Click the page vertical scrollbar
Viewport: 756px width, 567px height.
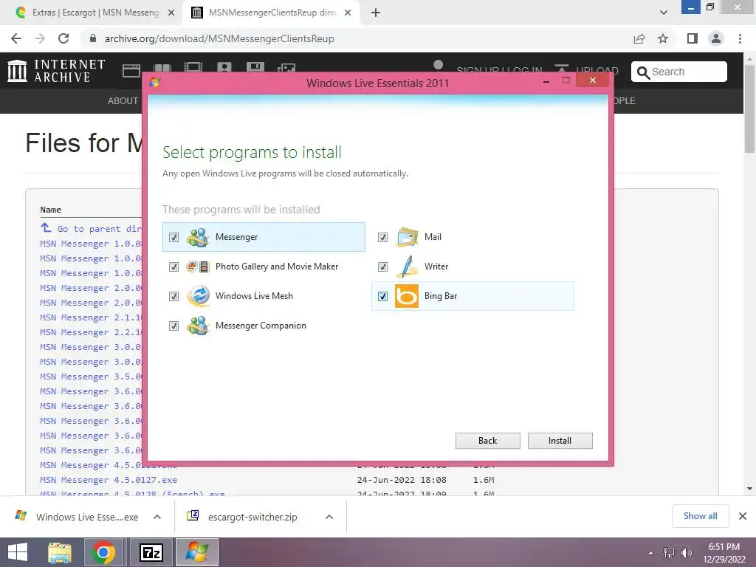pyautogui.click(x=750, y=109)
